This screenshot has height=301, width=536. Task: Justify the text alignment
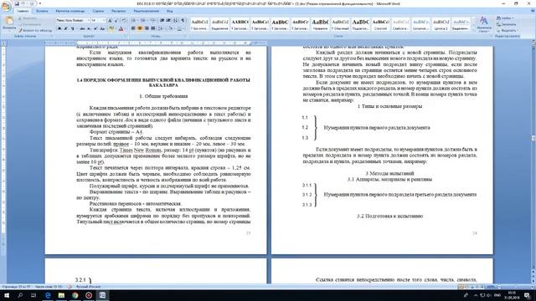(152, 28)
